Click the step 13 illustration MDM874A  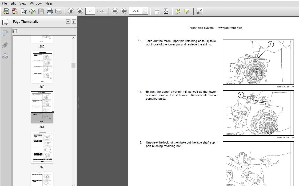click(258, 62)
